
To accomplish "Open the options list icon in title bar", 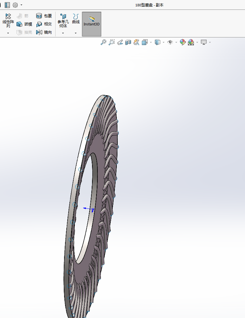I will [x=7, y=5].
